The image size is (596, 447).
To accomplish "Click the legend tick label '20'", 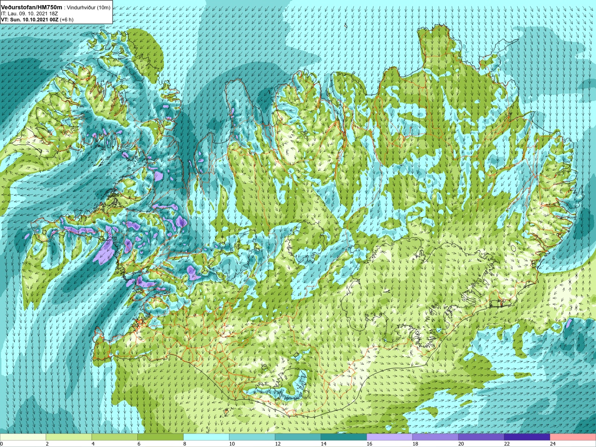I will (461, 444).
